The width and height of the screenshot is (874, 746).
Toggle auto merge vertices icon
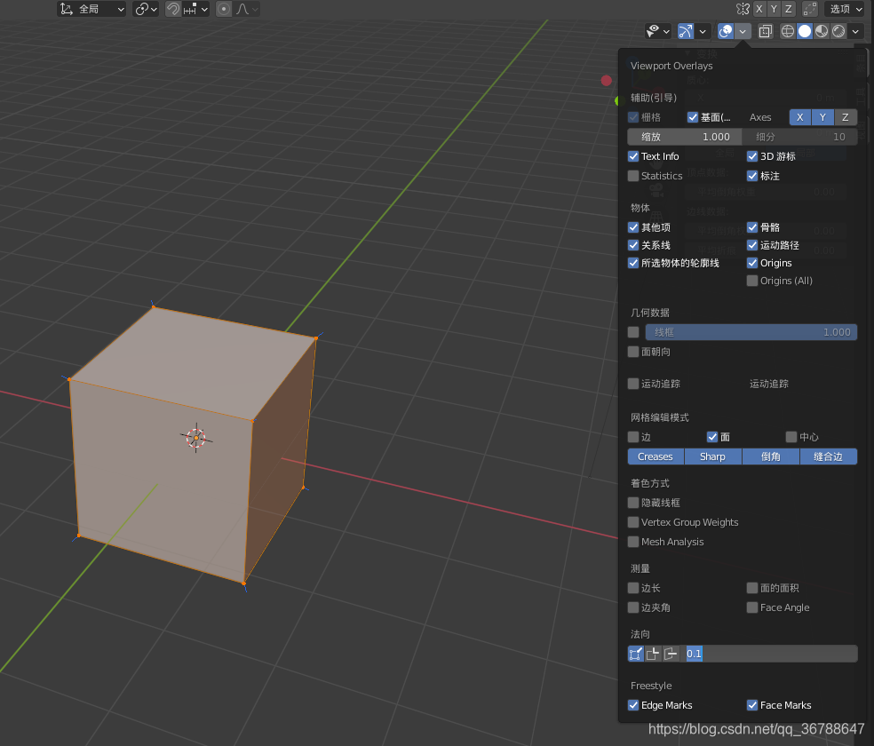coord(809,9)
